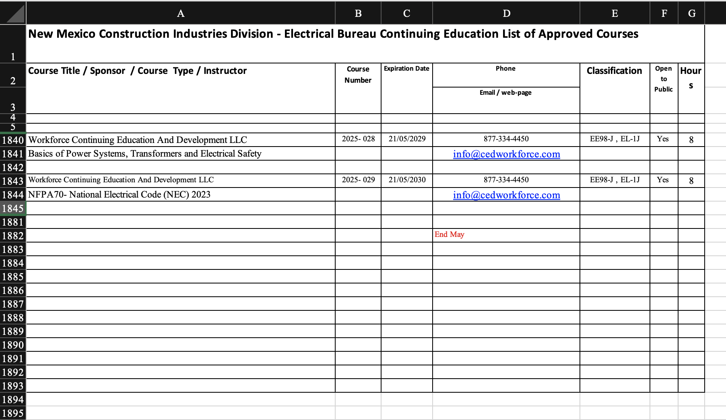Click the 'Classification' header cell
Screen dimensions: 726x420
(x=615, y=88)
